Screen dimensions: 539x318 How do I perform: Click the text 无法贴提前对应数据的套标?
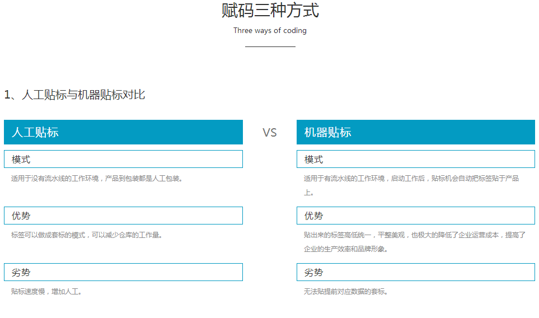pyautogui.click(x=344, y=292)
